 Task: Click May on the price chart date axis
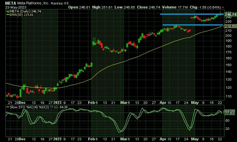pos(195,103)
